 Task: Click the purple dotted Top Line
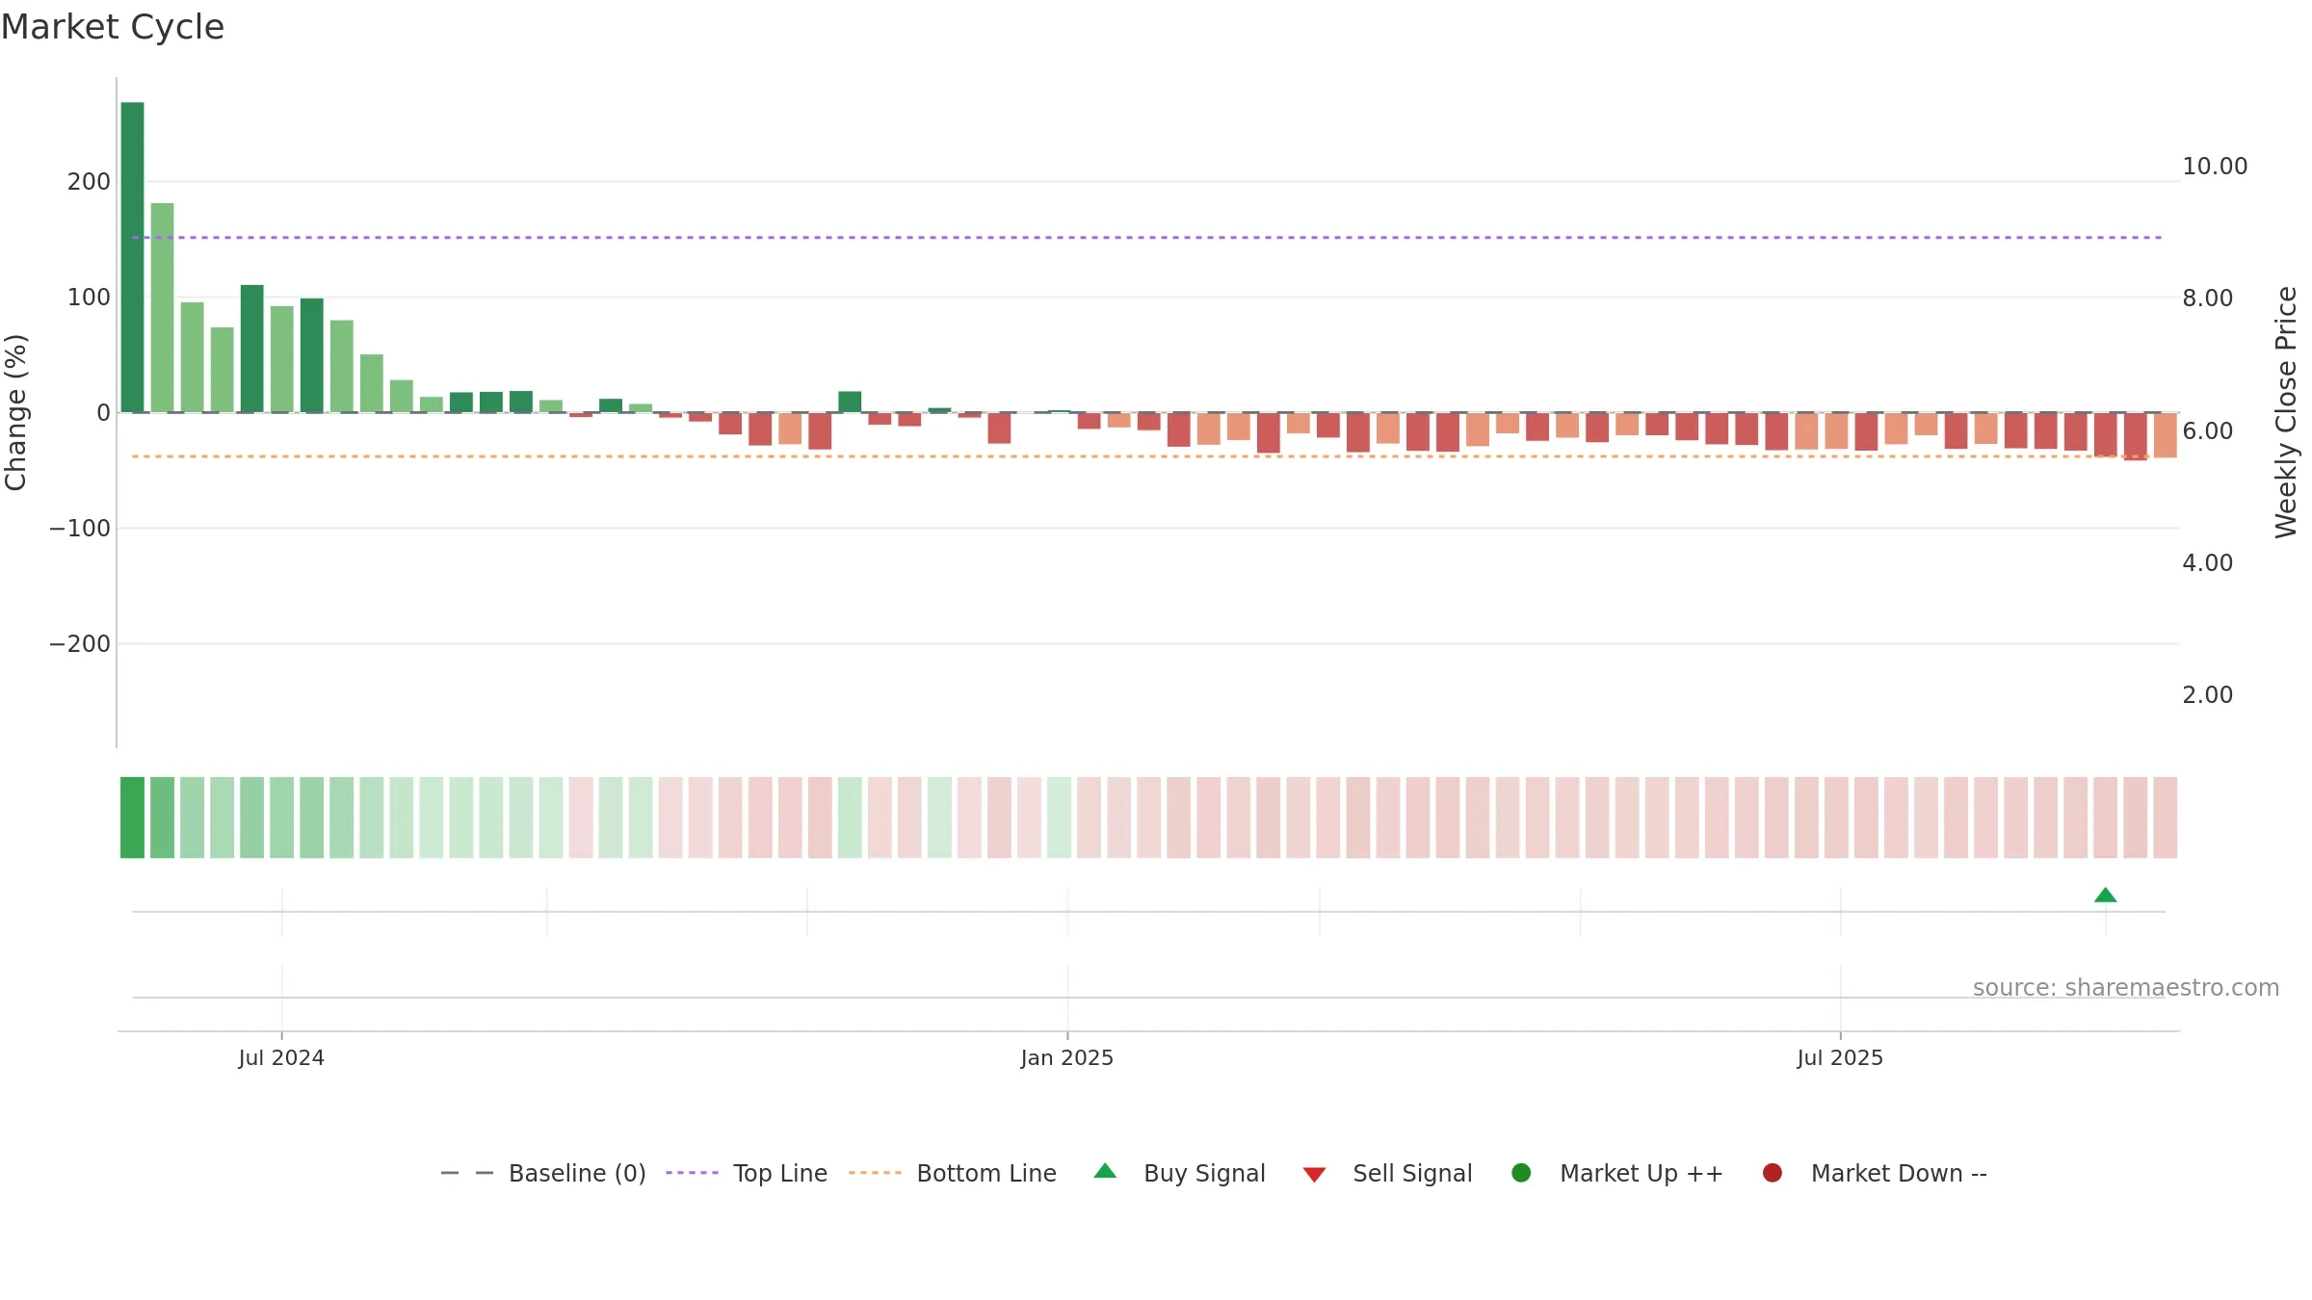(x=1146, y=237)
